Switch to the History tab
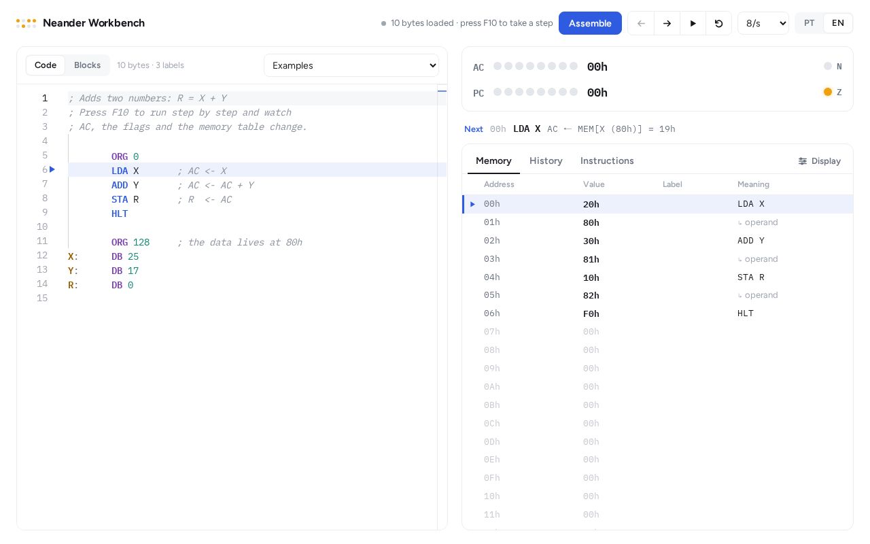870x544 pixels. [x=546, y=161]
